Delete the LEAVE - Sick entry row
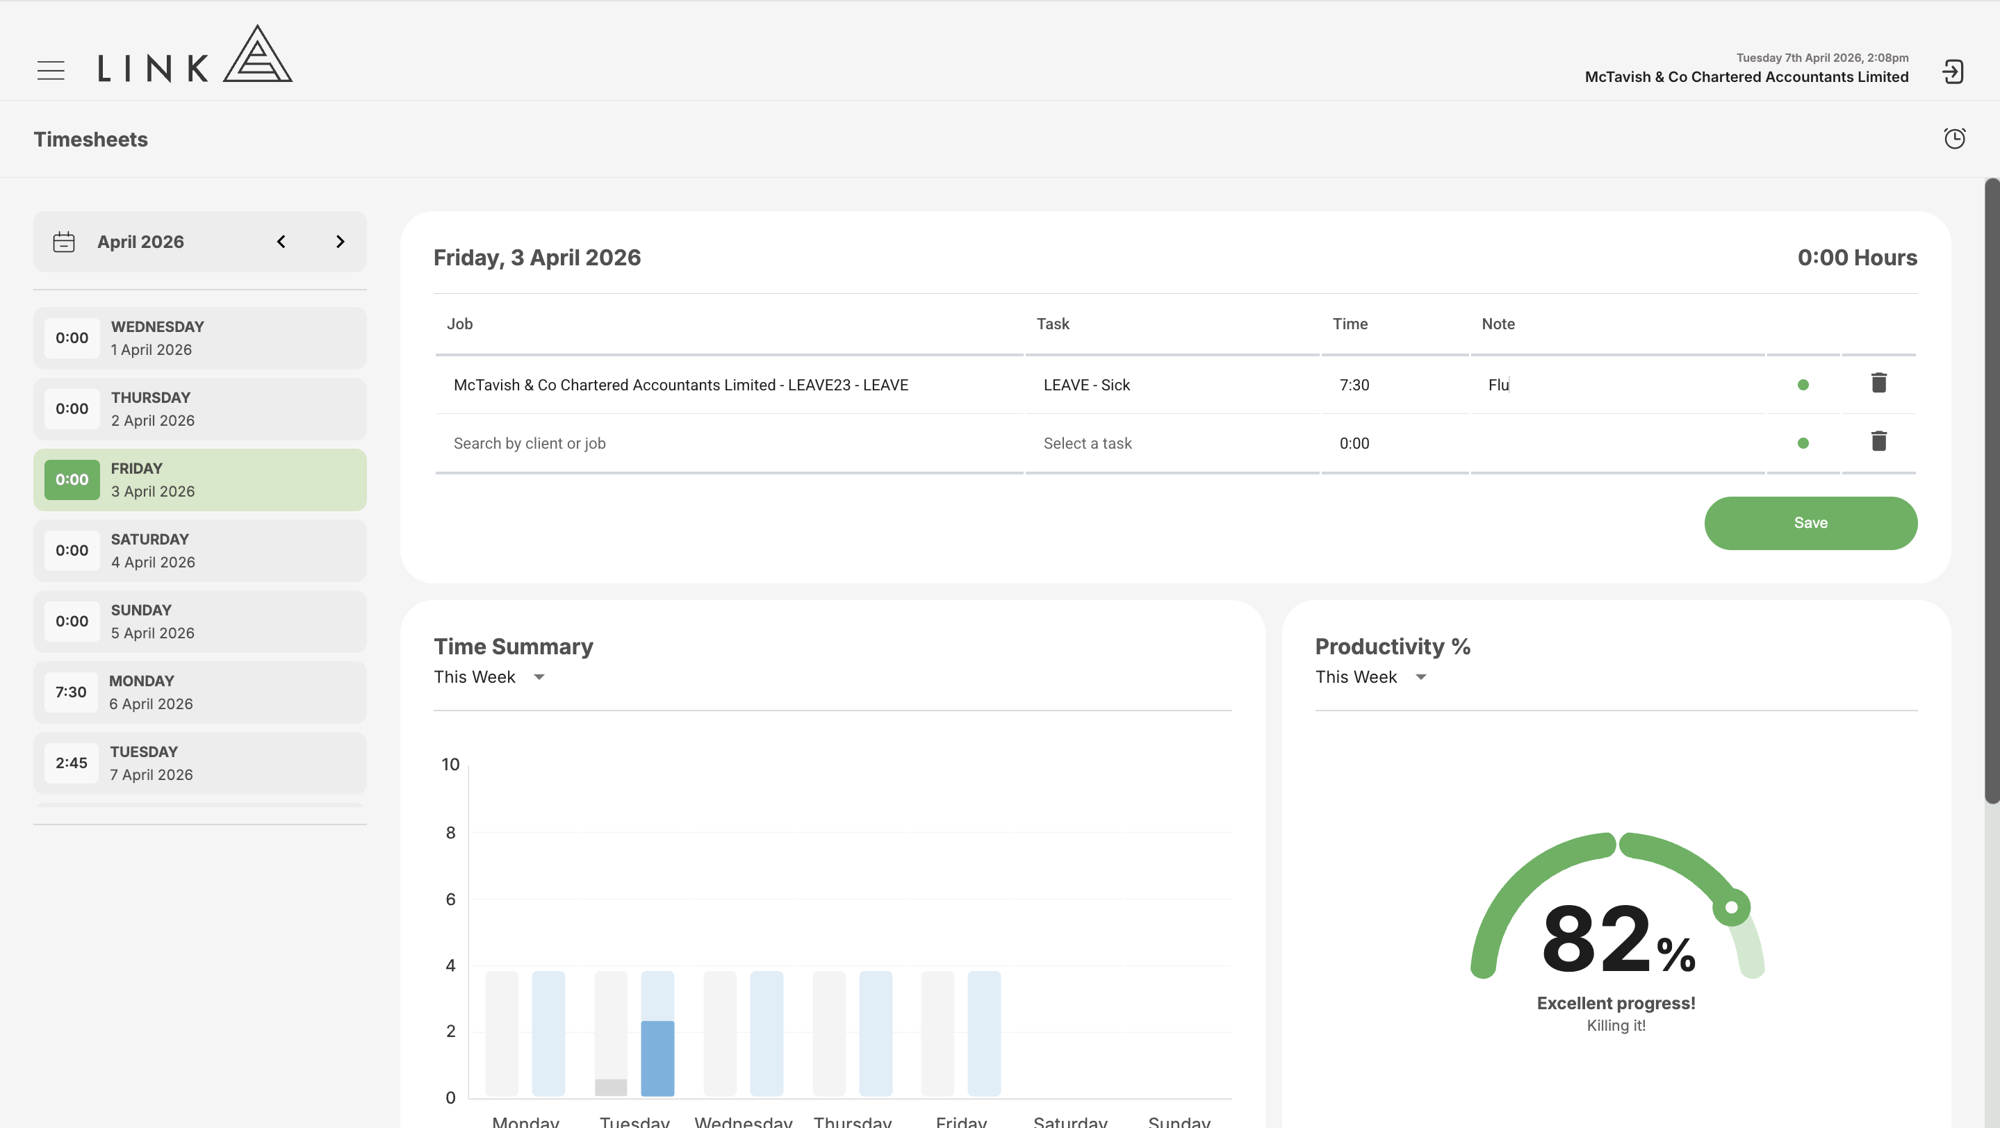Image resolution: width=2000 pixels, height=1128 pixels. pos(1878,383)
